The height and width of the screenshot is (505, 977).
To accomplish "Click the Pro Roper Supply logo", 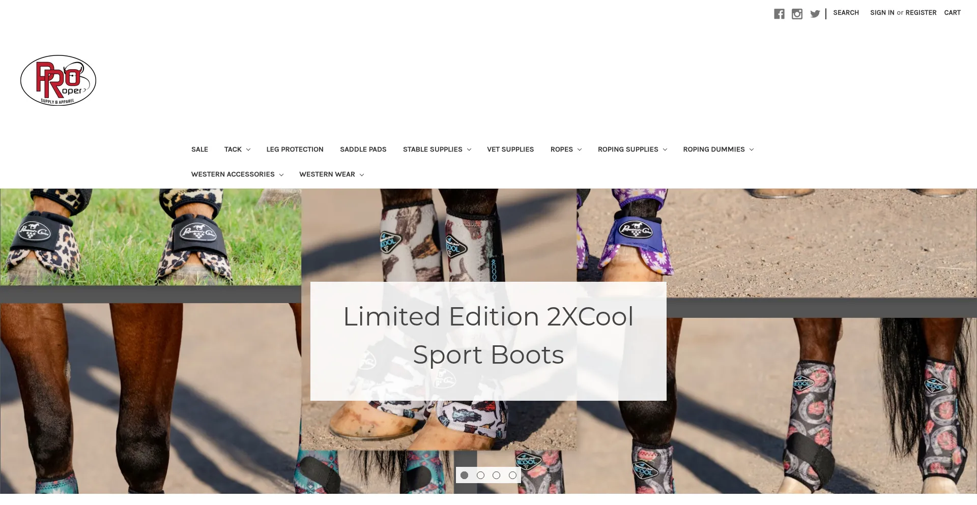I will pos(58,80).
